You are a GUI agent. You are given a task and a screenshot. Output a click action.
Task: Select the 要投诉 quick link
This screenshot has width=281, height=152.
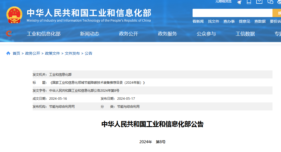coord(275,21)
